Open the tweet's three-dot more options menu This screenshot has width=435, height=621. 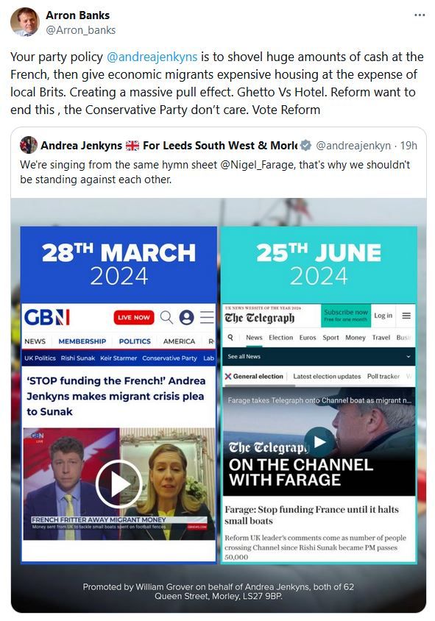(x=420, y=15)
